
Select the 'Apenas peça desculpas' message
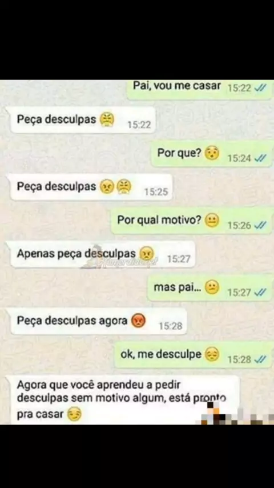pyautogui.click(x=103, y=254)
